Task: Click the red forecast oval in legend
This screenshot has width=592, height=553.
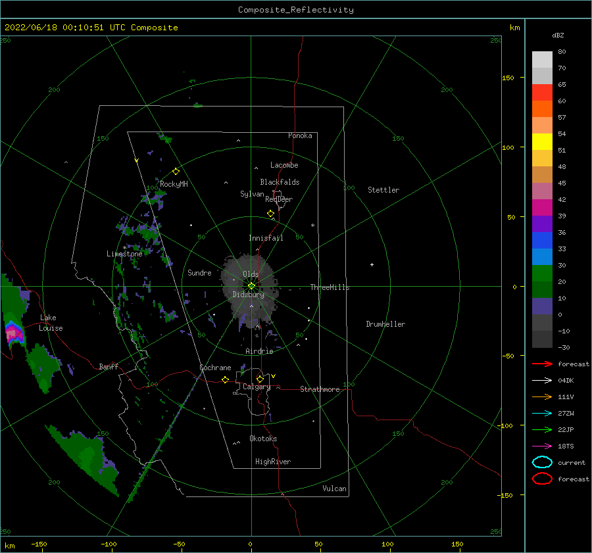Action: (542, 479)
